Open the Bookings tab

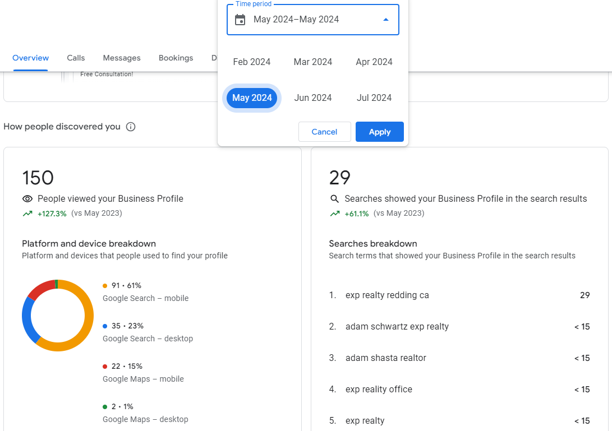pyautogui.click(x=176, y=58)
